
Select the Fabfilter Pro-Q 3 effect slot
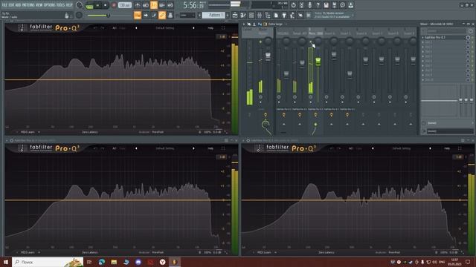445,38
